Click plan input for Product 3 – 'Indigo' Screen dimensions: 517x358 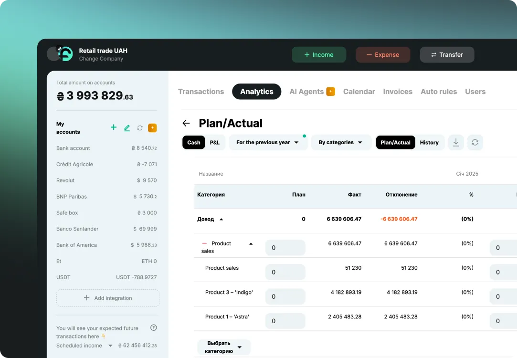pyautogui.click(x=285, y=296)
